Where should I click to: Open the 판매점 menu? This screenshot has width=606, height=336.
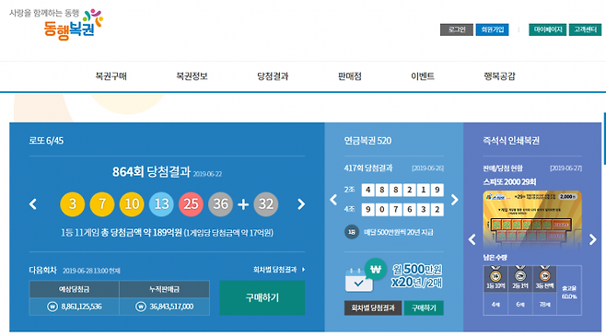pos(350,76)
